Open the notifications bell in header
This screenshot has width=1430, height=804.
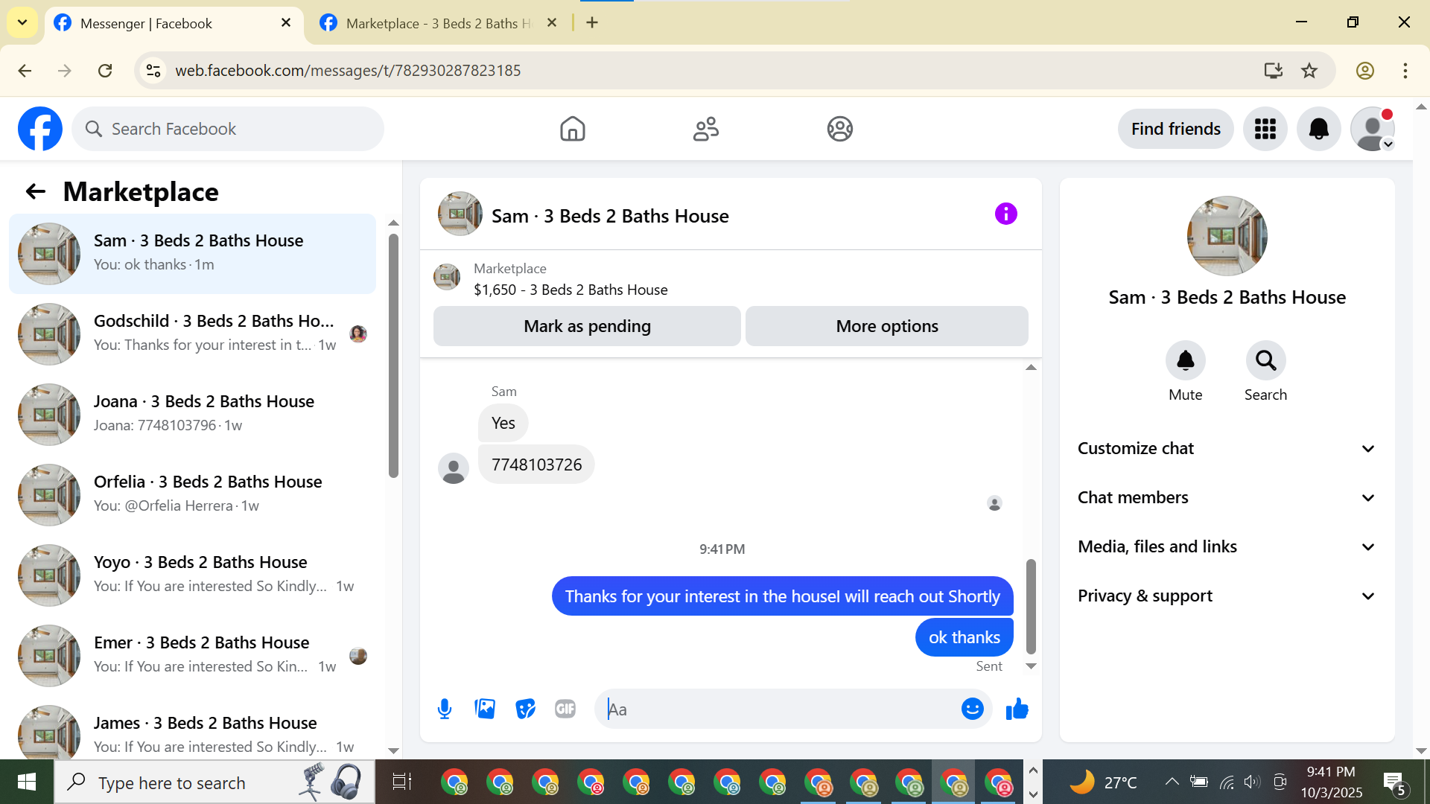1318,129
